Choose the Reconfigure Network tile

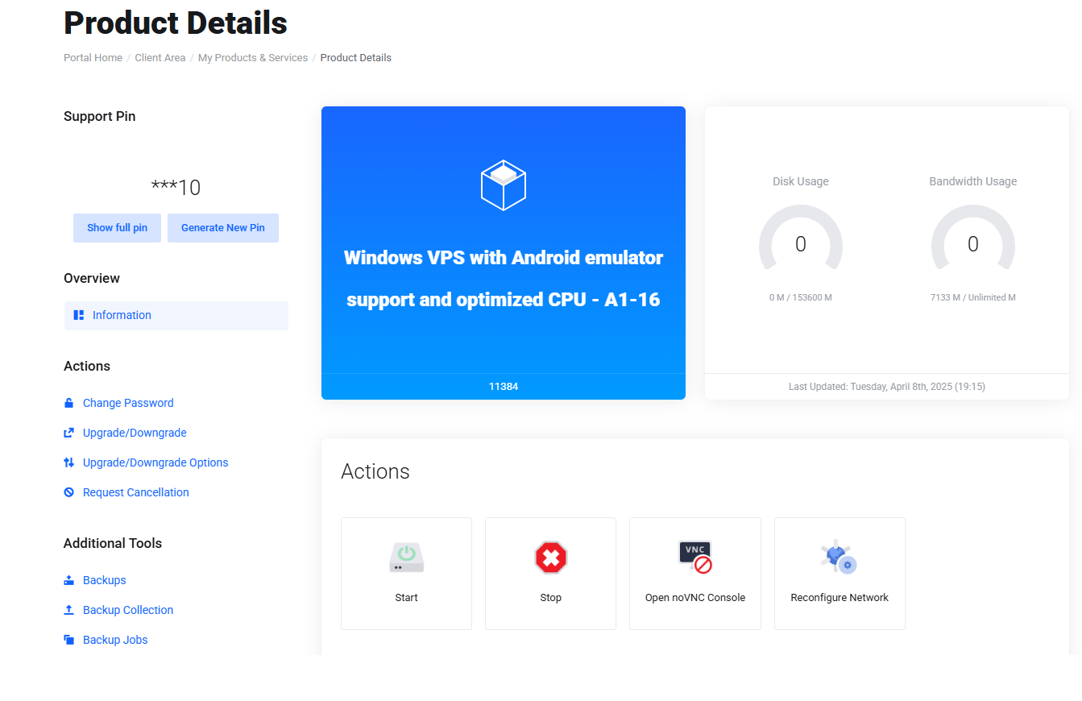(839, 574)
